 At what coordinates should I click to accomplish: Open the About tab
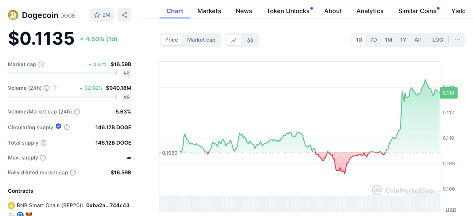333,11
